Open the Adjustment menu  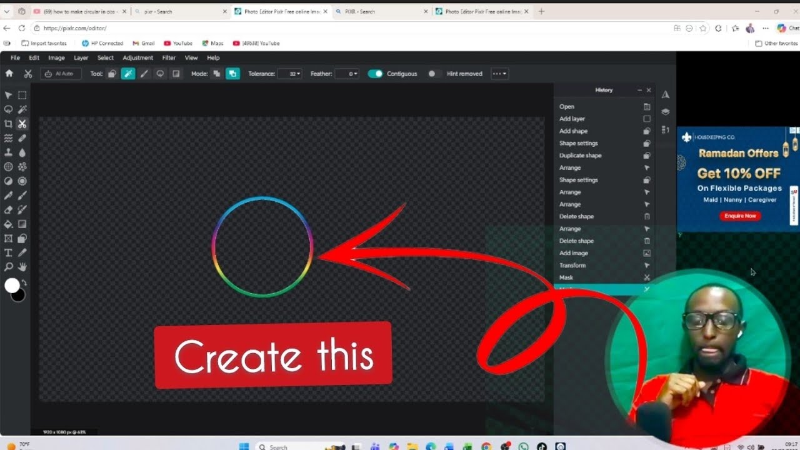(x=137, y=57)
